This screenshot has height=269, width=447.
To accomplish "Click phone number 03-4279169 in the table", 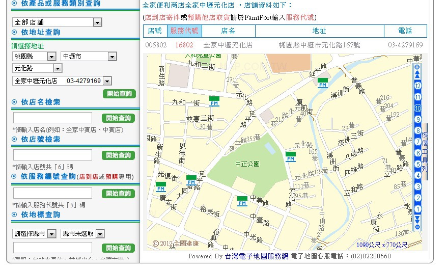I will [x=405, y=45].
